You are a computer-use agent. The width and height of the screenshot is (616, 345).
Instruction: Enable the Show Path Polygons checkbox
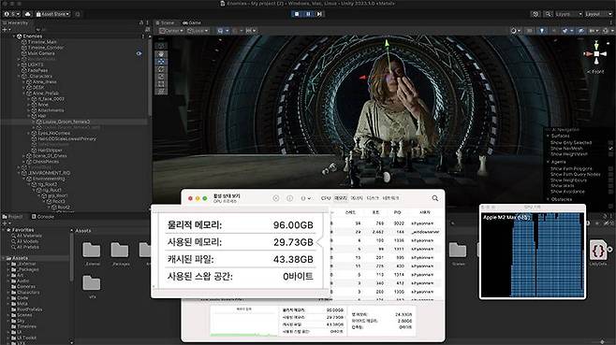(x=610, y=168)
